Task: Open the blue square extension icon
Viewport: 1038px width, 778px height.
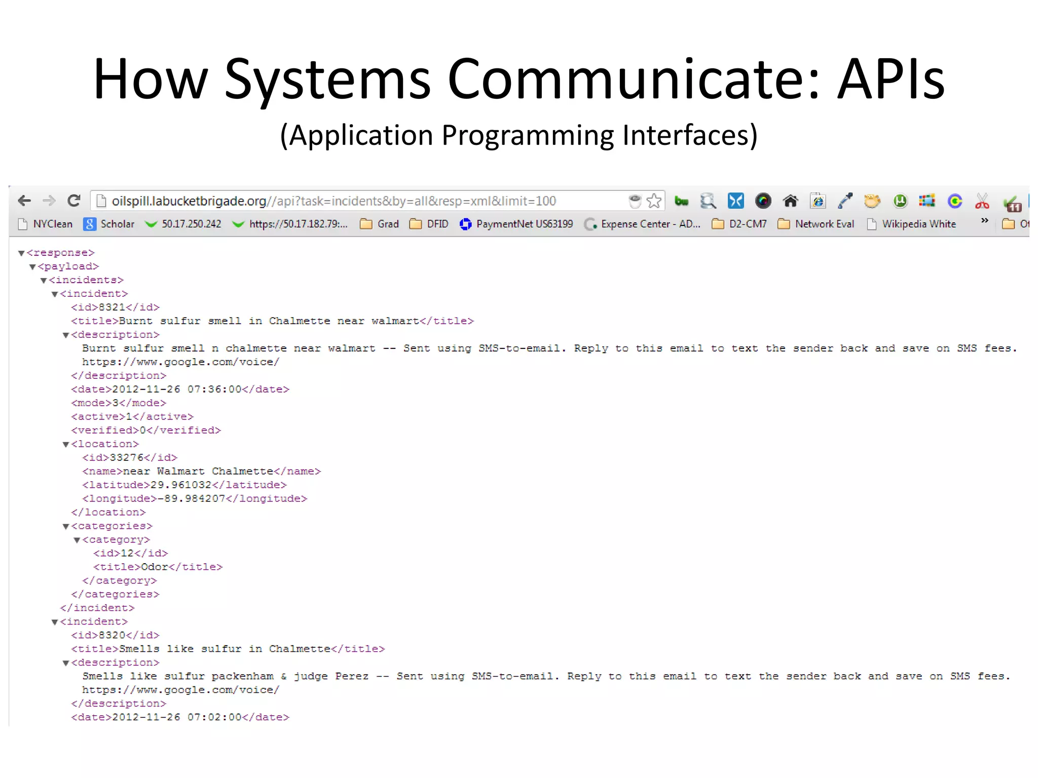Action: pos(735,201)
